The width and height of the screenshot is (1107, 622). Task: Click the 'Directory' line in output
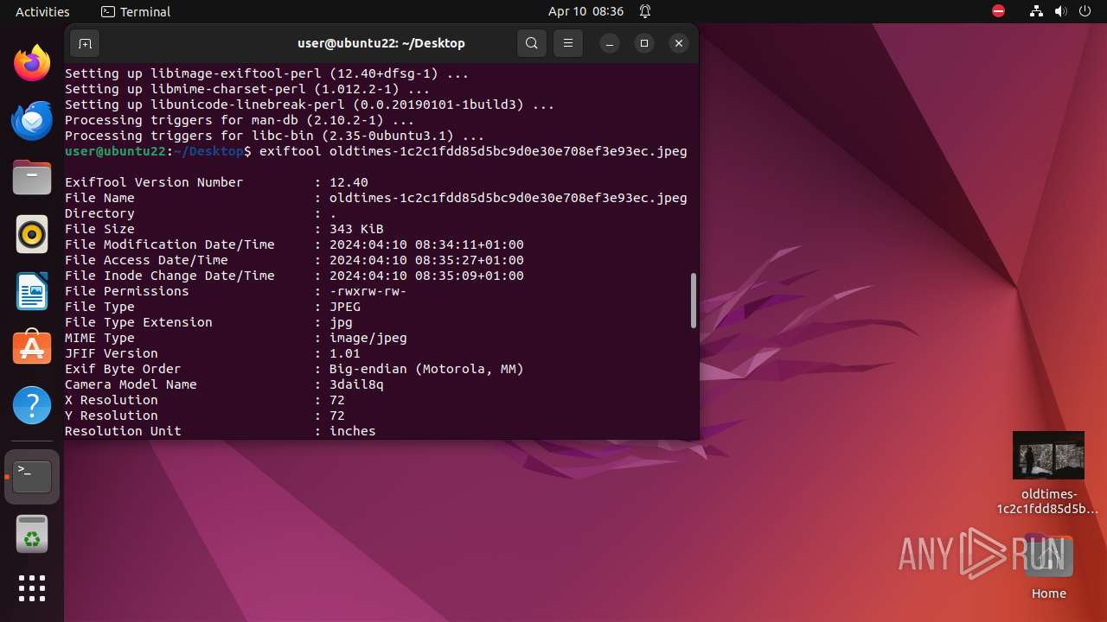tap(201, 213)
